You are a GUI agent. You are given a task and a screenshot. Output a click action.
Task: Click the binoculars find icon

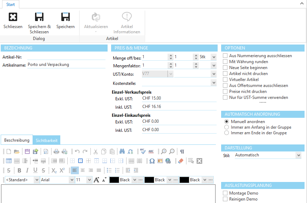[x=122, y=151]
